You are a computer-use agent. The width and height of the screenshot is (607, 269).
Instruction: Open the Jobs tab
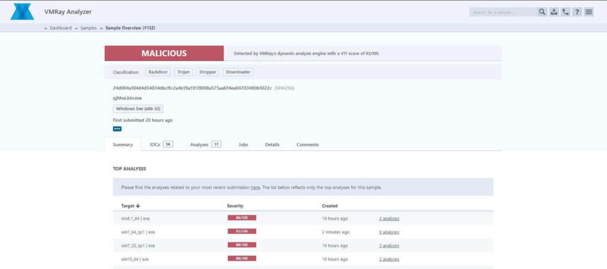tap(244, 145)
